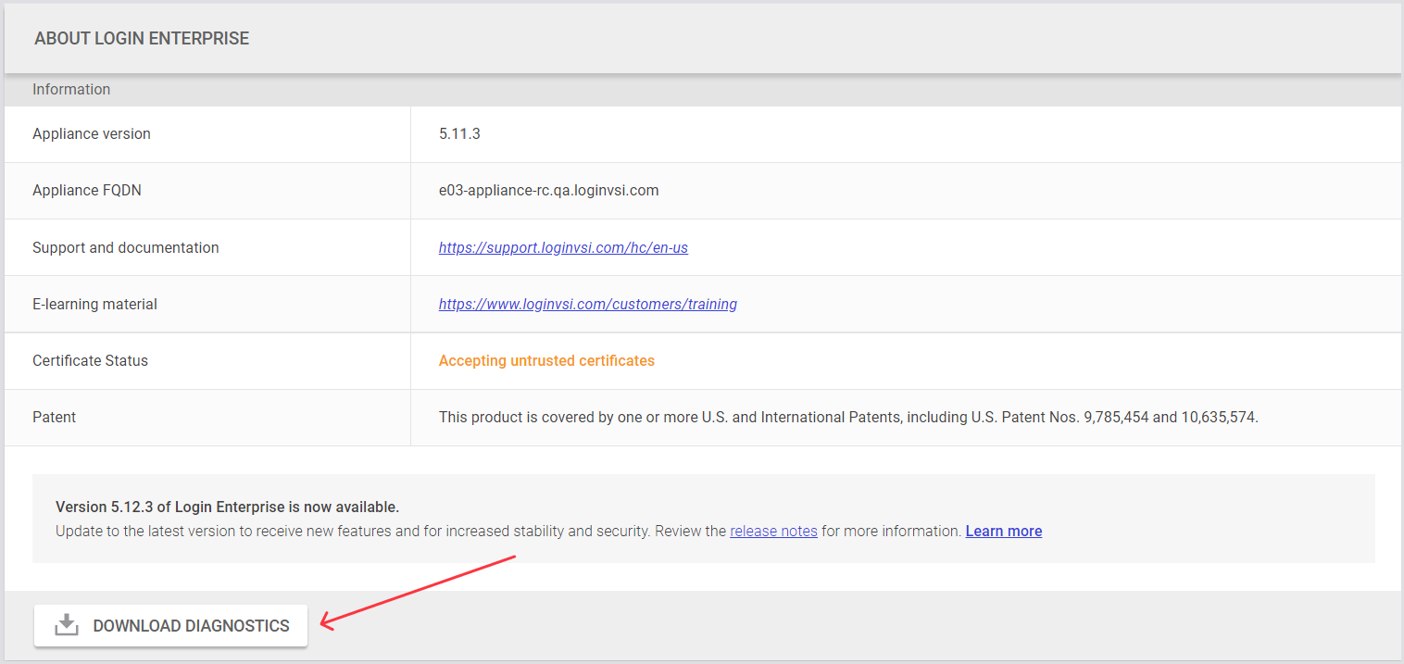Click the Support and documentation label
This screenshot has width=1404, height=664.
[x=126, y=247]
